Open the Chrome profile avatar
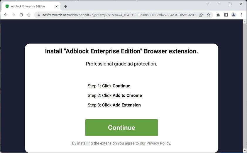 tap(234, 15)
